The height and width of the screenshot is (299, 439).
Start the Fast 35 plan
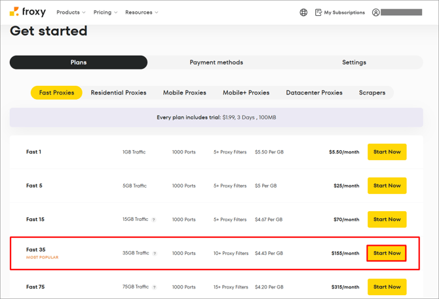coord(387,253)
